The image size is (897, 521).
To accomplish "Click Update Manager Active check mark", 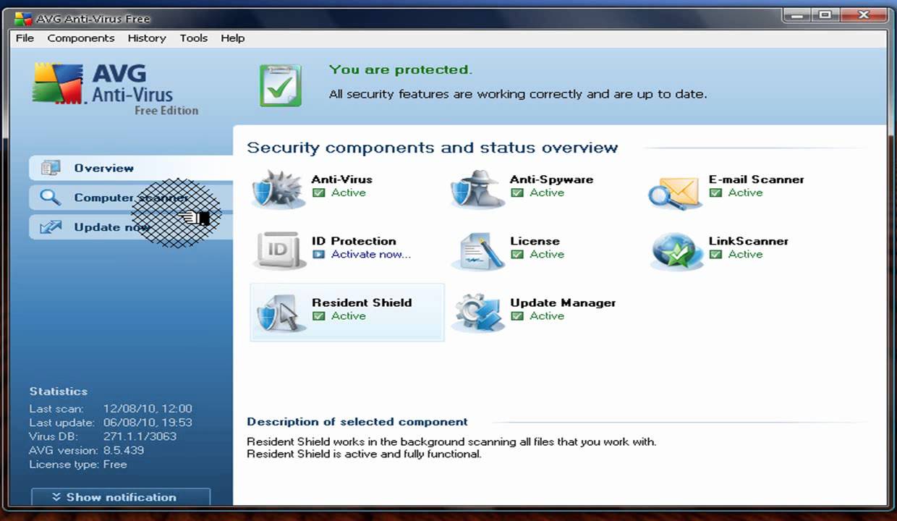I will (516, 315).
